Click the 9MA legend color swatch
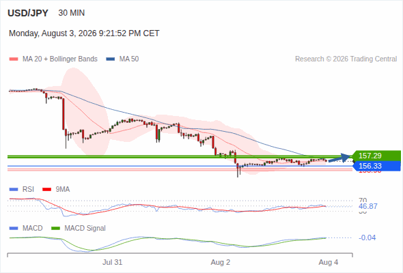This screenshot has width=403, height=273. pos(46,190)
